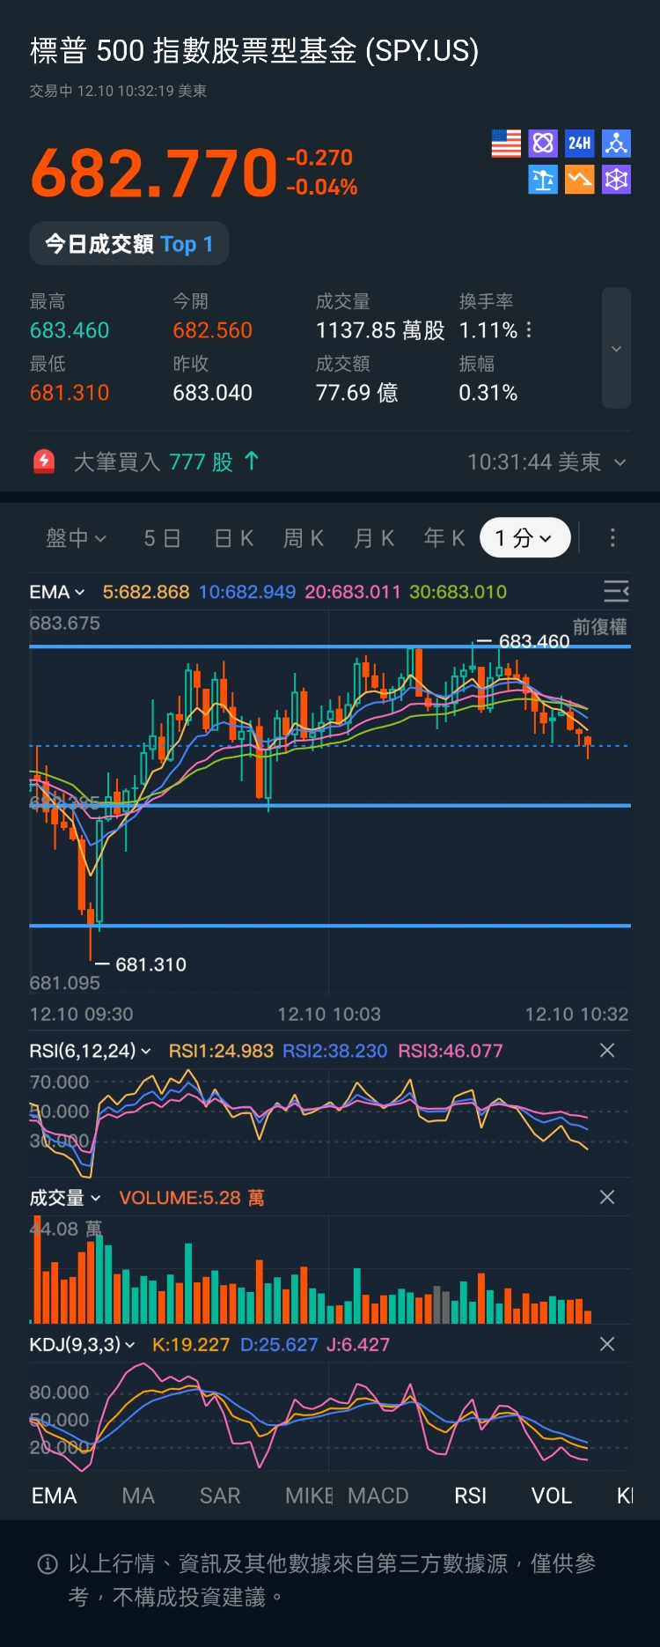This screenshot has width=660, height=1647.
Task: Close the 成交量 volume panel
Action: [607, 1197]
